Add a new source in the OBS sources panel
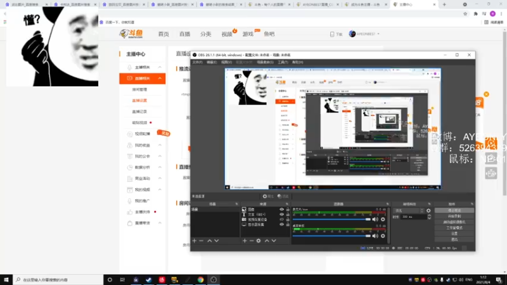The height and width of the screenshot is (285, 507). [x=245, y=241]
